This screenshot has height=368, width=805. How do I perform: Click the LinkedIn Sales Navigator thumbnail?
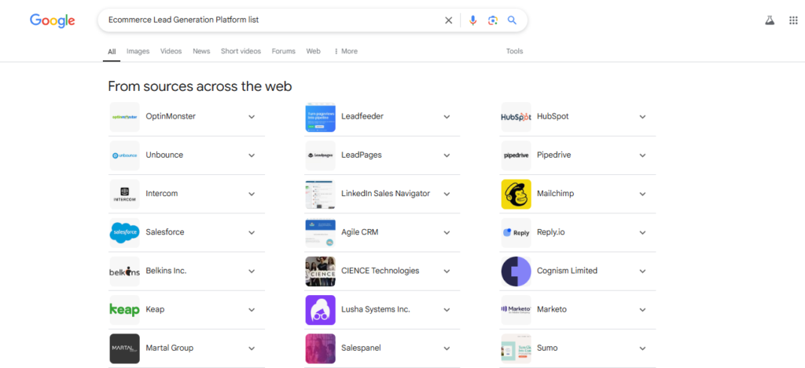coord(320,194)
